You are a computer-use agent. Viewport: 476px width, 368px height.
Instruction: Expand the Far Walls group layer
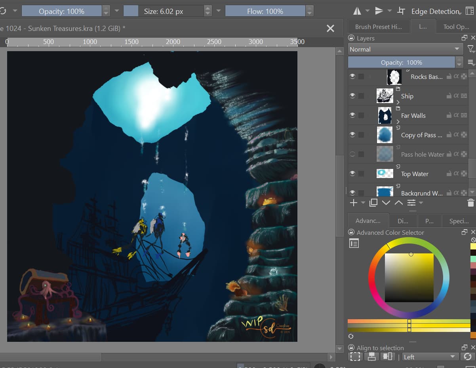pyautogui.click(x=398, y=122)
